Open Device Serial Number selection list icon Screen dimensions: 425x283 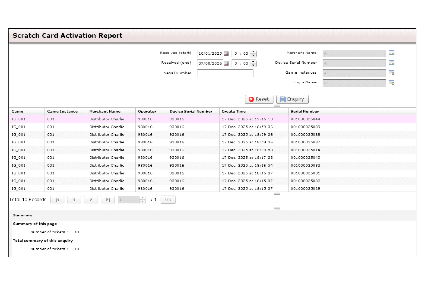click(x=392, y=63)
